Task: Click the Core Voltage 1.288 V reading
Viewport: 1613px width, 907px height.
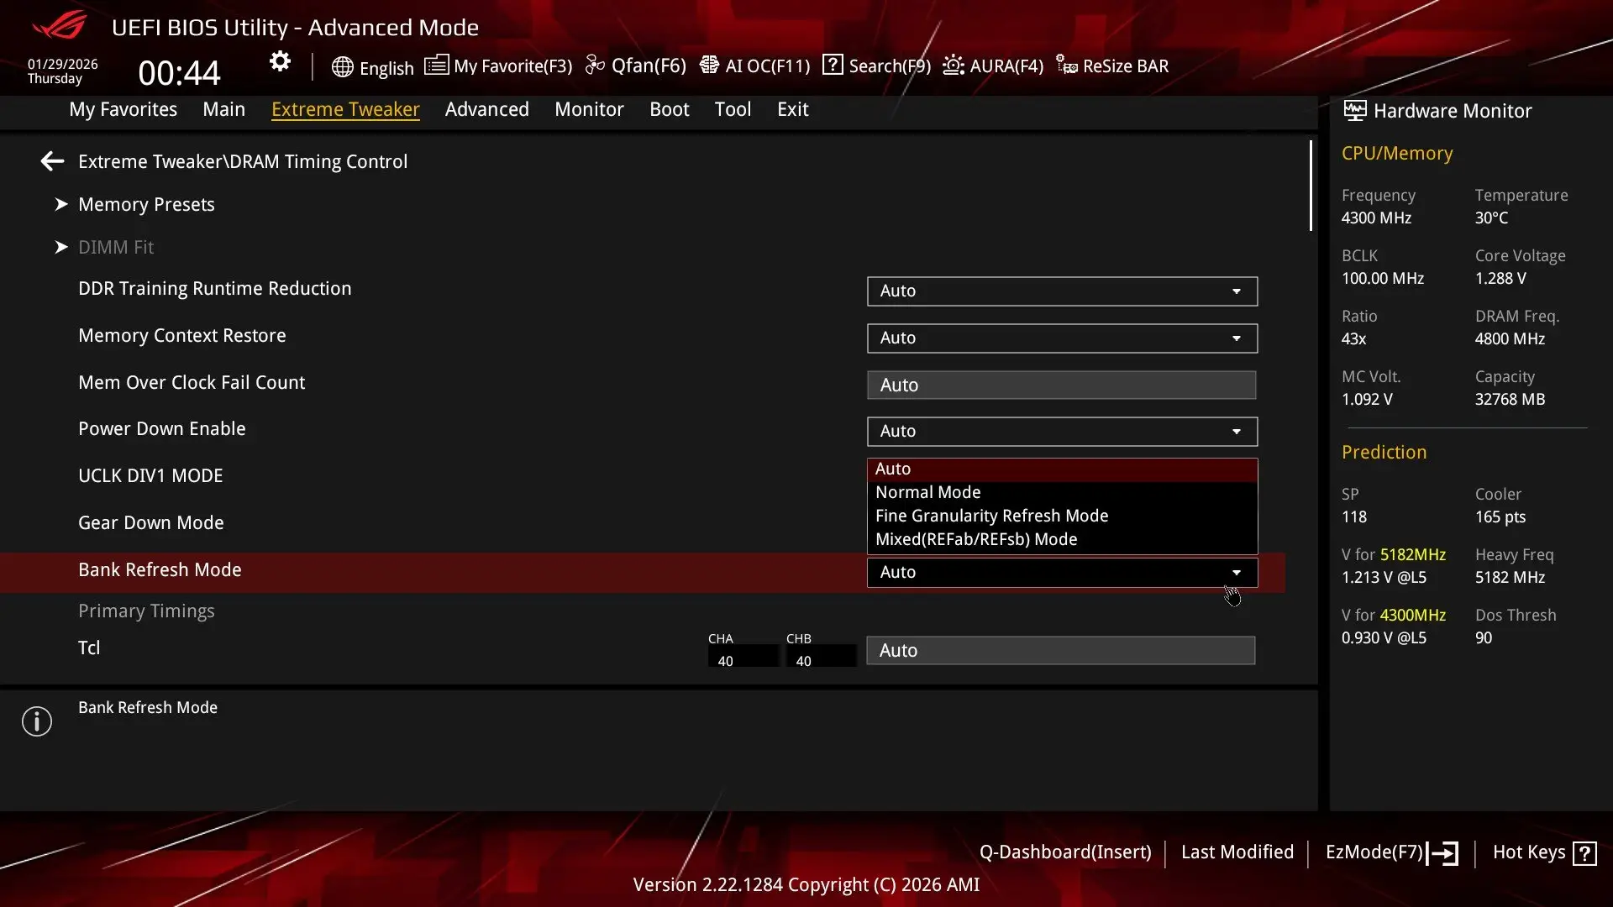Action: (x=1500, y=279)
